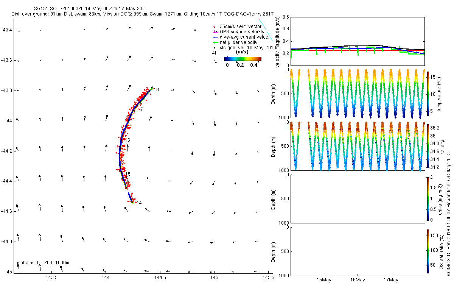Click the black sfc geo. vel. legend arrow

(215, 48)
